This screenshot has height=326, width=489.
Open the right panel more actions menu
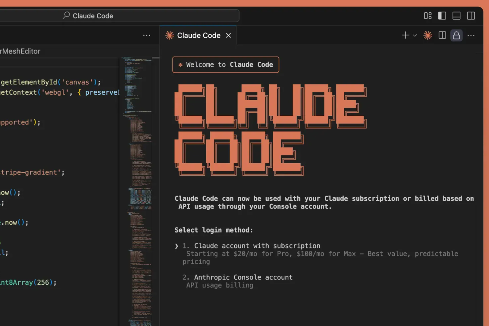[471, 35]
